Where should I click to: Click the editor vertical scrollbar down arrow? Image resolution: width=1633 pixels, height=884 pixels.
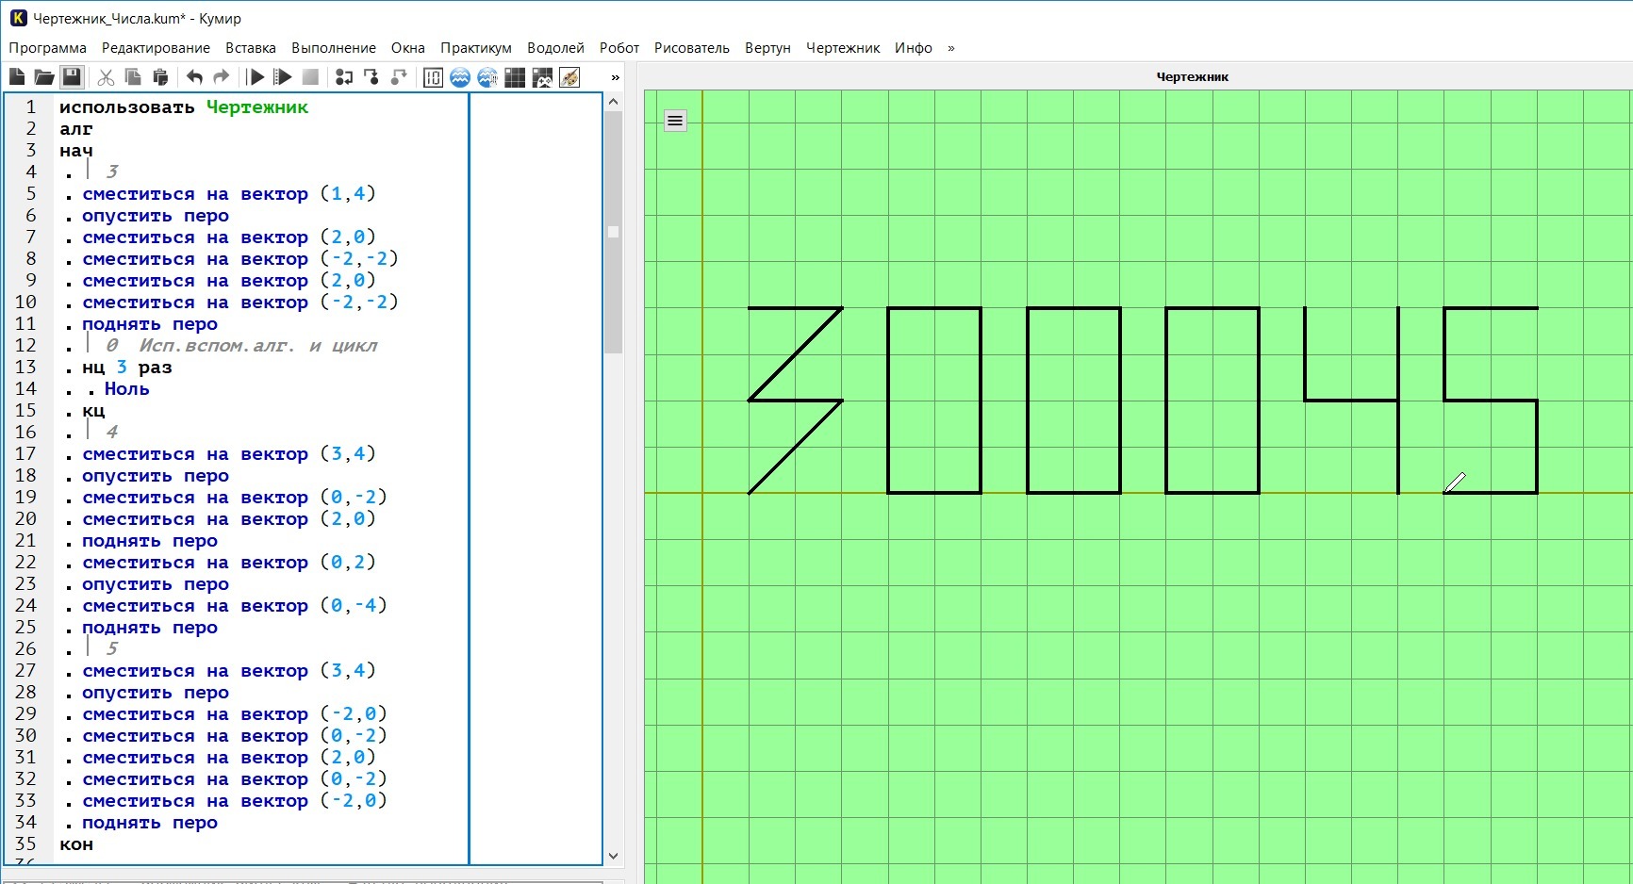click(x=614, y=856)
